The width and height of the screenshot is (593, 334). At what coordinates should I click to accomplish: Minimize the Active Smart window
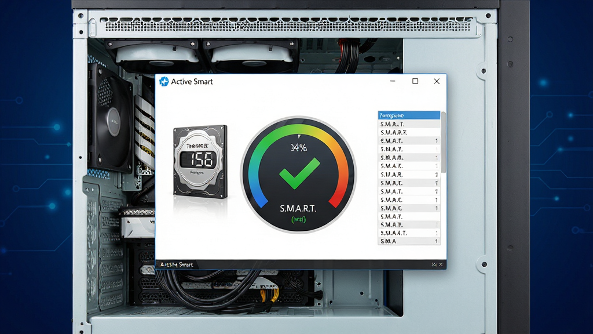coord(393,81)
